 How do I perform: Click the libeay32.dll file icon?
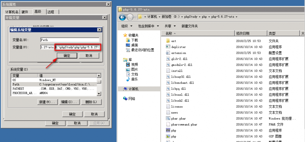pyautogui.click(x=168, y=77)
